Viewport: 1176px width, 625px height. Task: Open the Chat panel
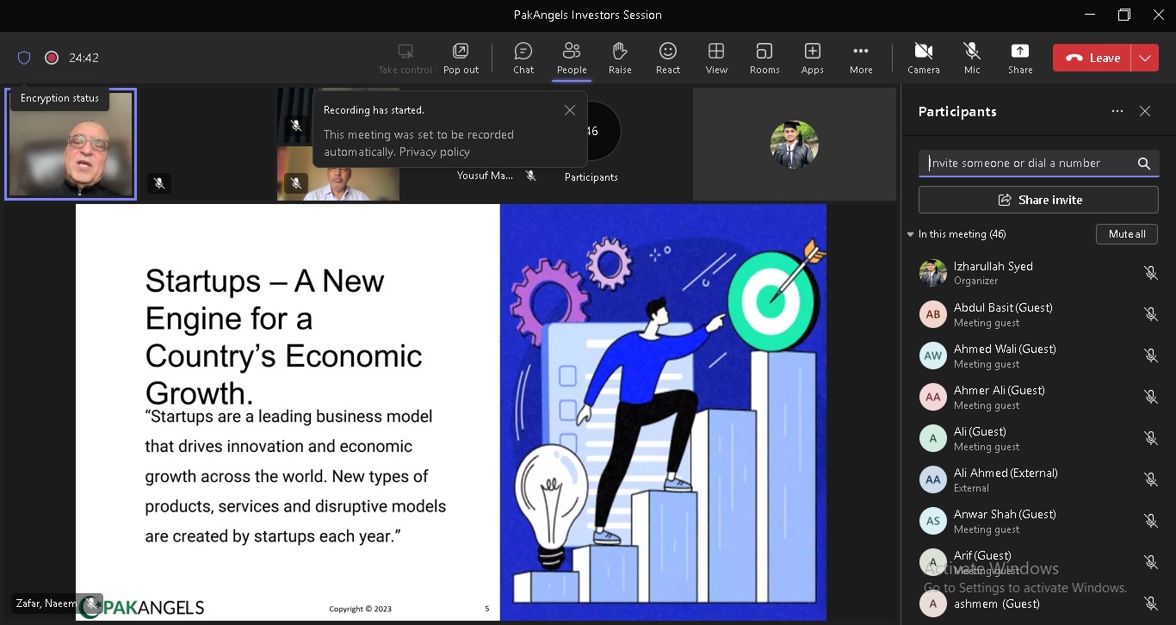[523, 58]
